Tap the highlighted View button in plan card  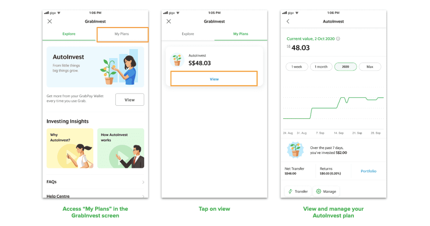[x=214, y=79]
